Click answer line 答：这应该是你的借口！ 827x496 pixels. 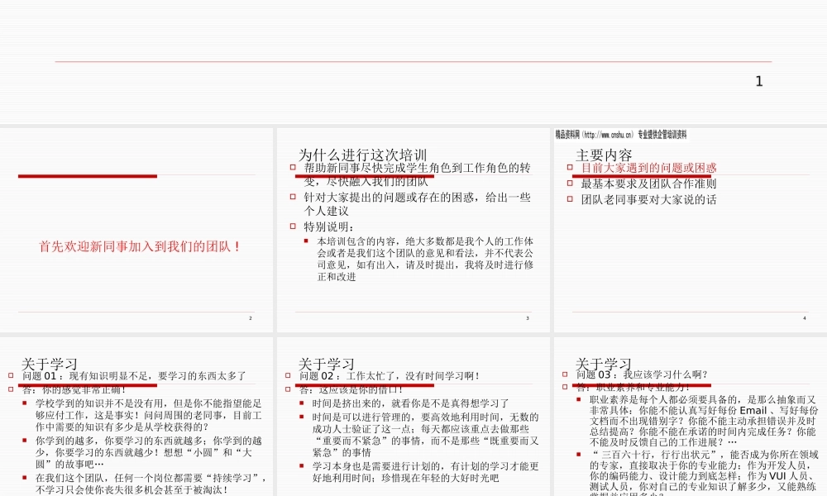tap(351, 389)
